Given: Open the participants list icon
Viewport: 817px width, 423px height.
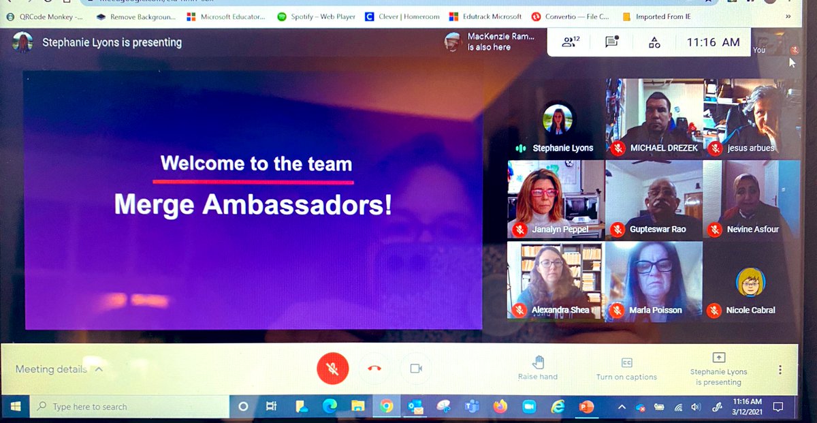Looking at the screenshot, I should [x=571, y=42].
